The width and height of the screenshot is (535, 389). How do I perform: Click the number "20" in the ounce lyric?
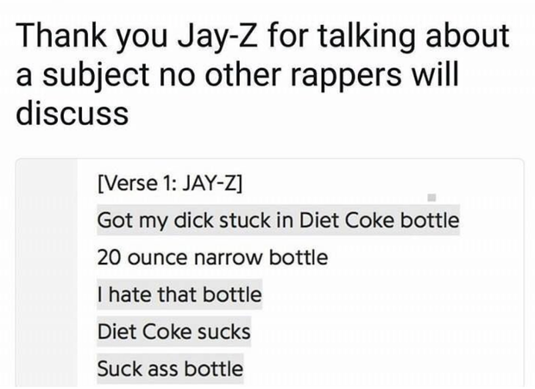110,257
